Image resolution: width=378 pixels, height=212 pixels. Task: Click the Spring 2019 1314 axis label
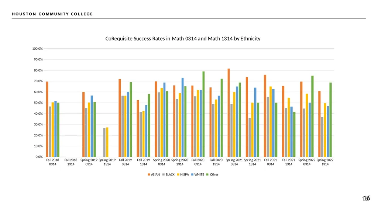(107, 162)
